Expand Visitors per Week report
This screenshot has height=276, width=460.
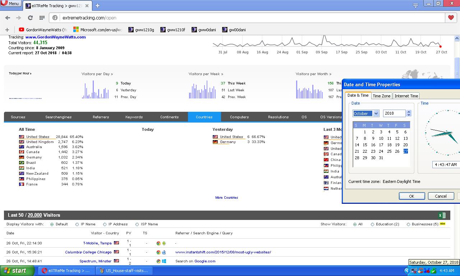click(206, 74)
